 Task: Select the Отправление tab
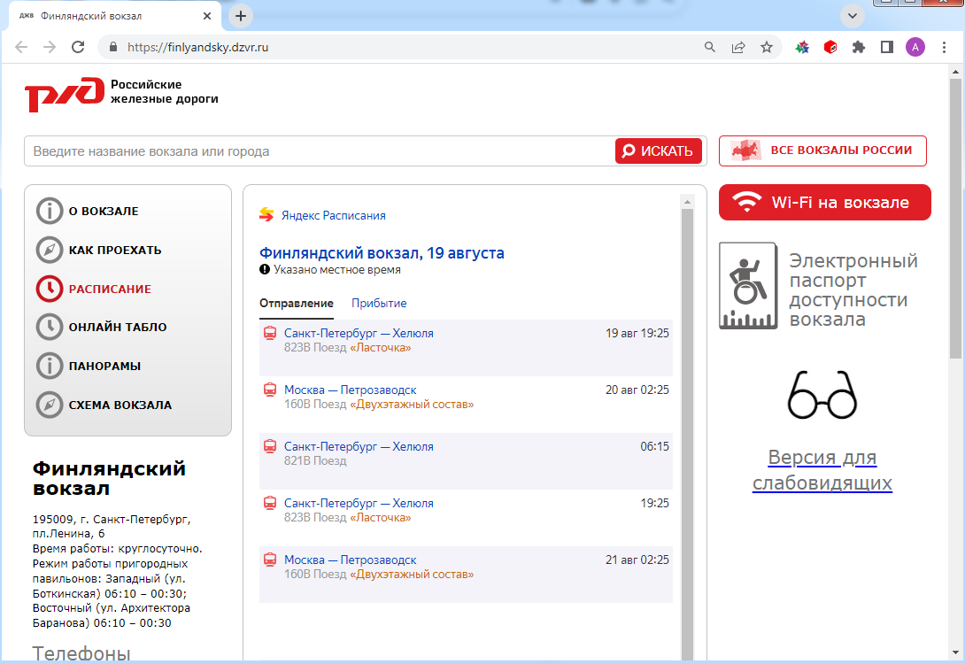point(296,304)
